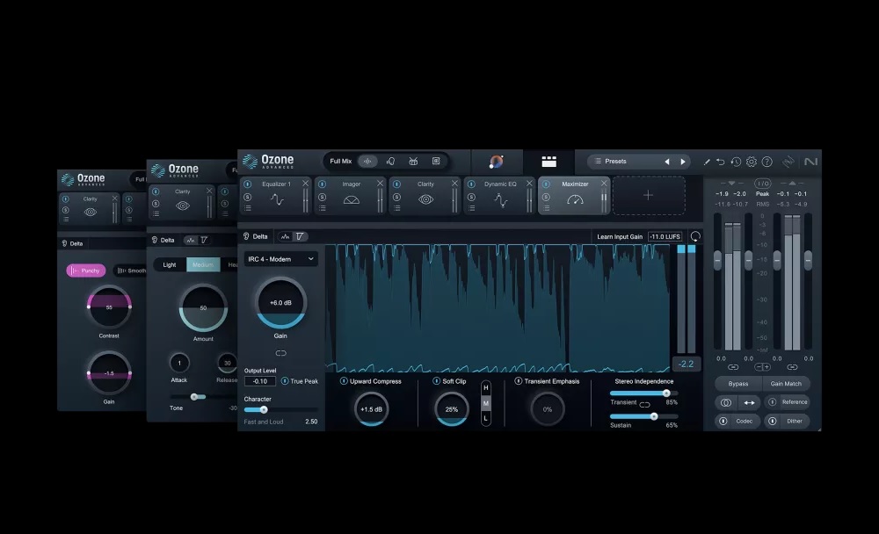Open the Maximizer module preset list
The width and height of the screenshot is (879, 534).
(546, 208)
